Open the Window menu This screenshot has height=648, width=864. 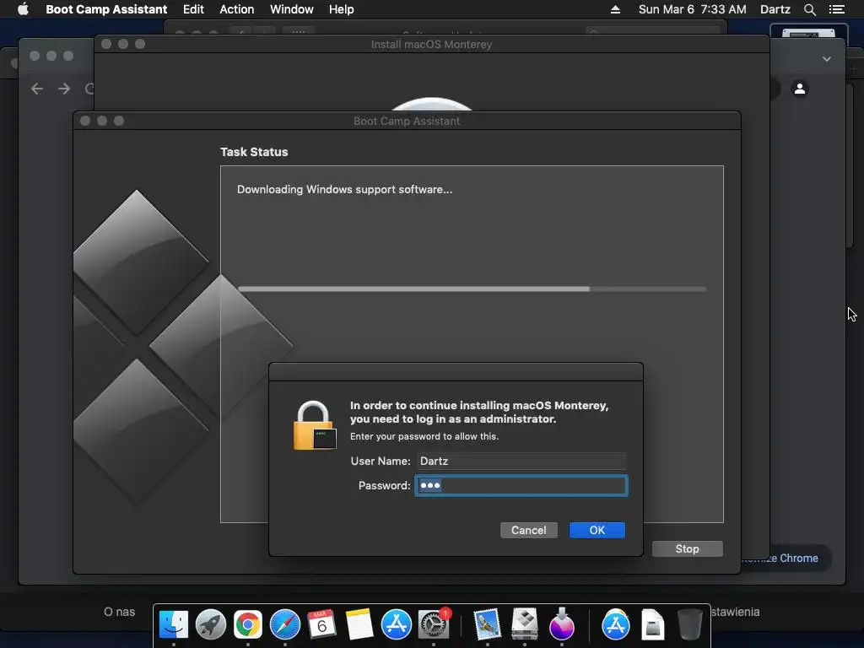point(291,9)
